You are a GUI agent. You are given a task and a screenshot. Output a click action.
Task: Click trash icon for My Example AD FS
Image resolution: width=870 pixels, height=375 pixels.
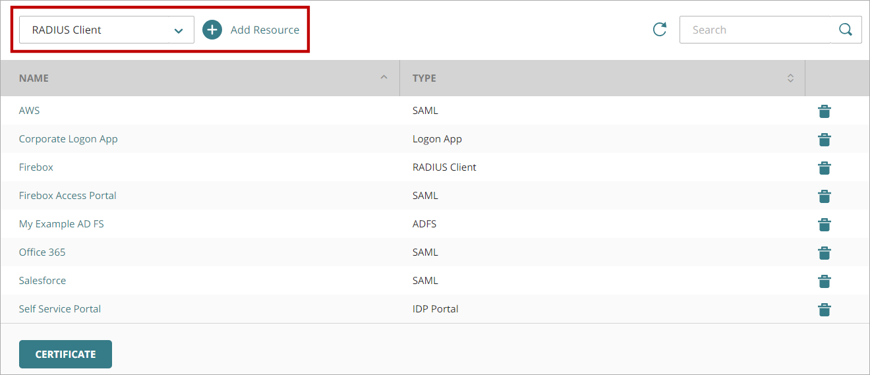pos(824,225)
